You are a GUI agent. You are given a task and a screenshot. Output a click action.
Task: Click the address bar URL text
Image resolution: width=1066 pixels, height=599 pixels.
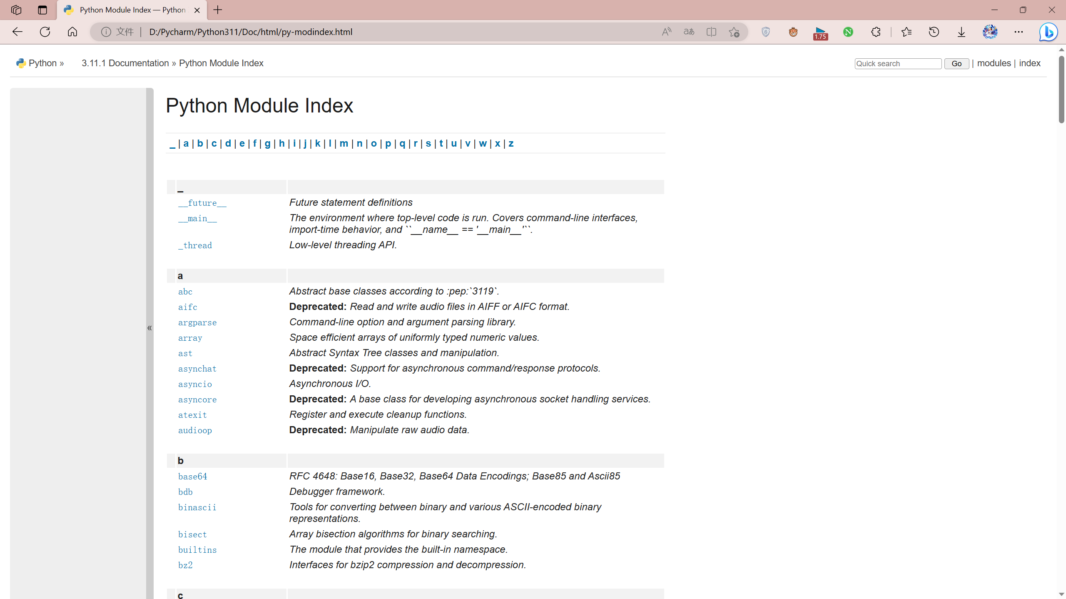[x=251, y=32]
